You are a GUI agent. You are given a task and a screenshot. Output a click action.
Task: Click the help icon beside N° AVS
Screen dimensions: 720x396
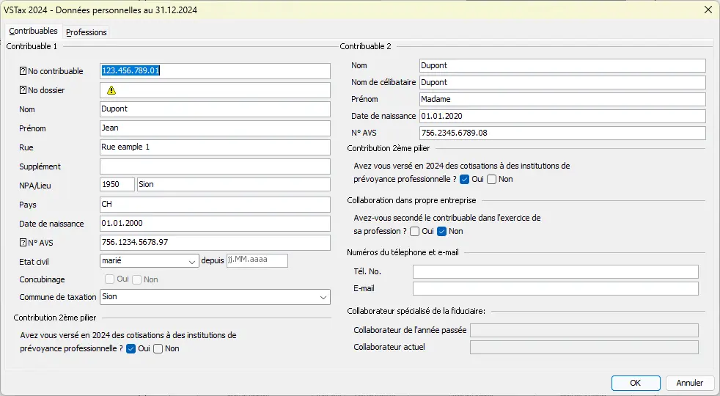coord(23,243)
